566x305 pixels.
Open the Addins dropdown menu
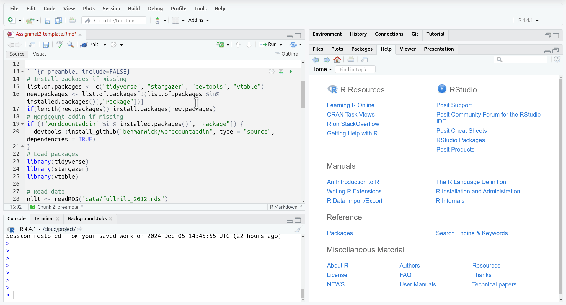pyautogui.click(x=198, y=20)
